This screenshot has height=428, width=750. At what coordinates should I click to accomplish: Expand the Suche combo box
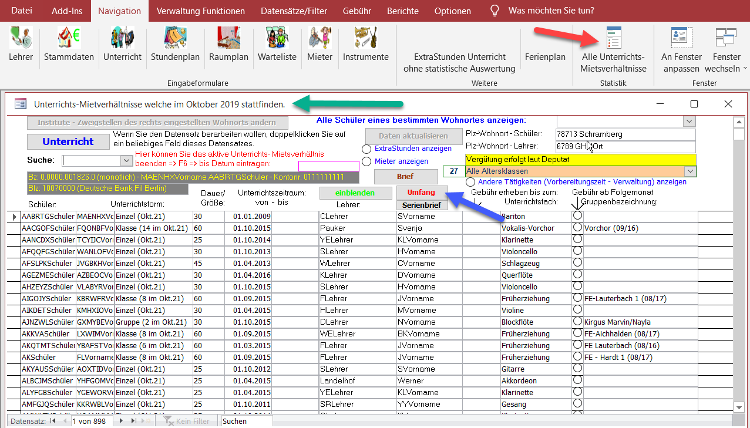coord(126,161)
